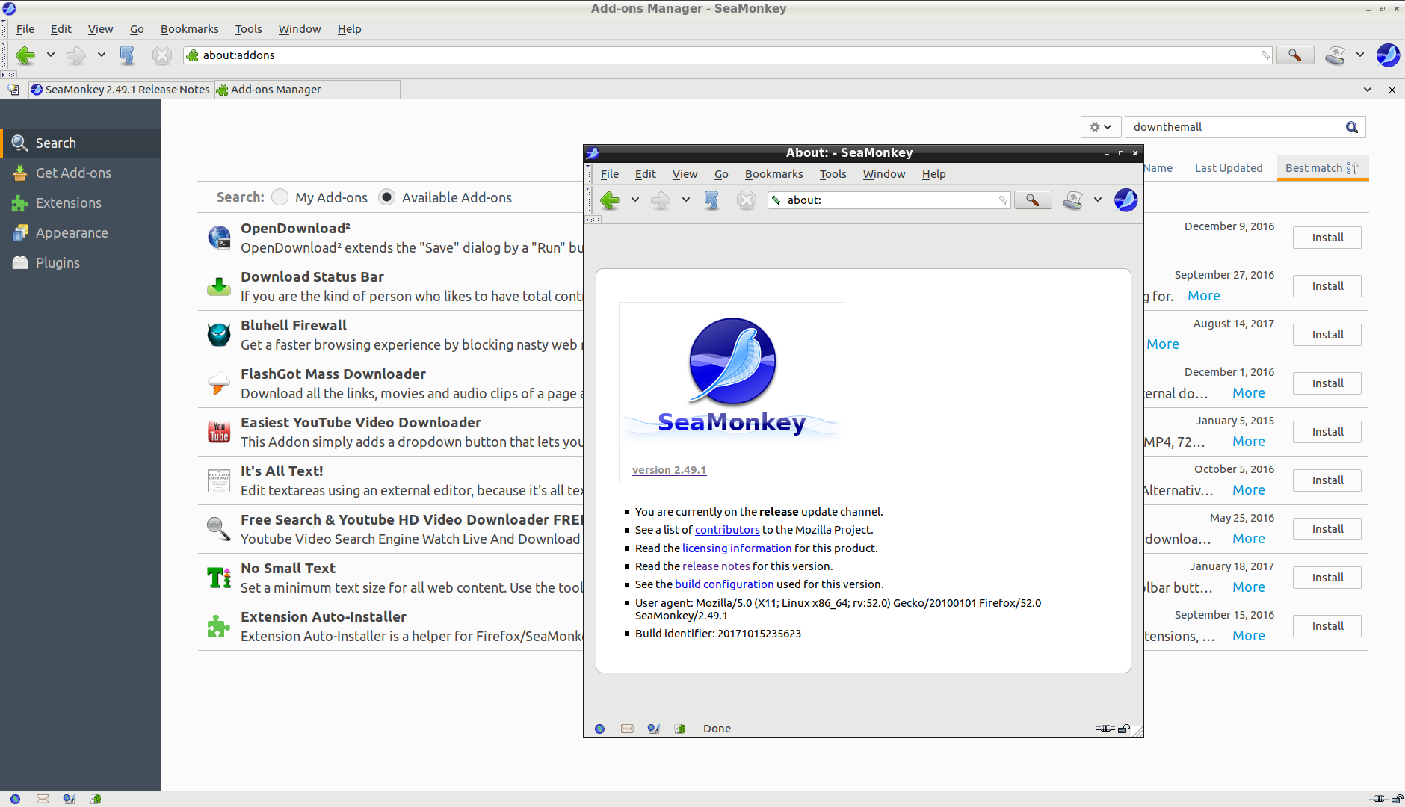This screenshot has height=807, width=1405.
Task: Open the build configuration link
Action: tap(724, 584)
